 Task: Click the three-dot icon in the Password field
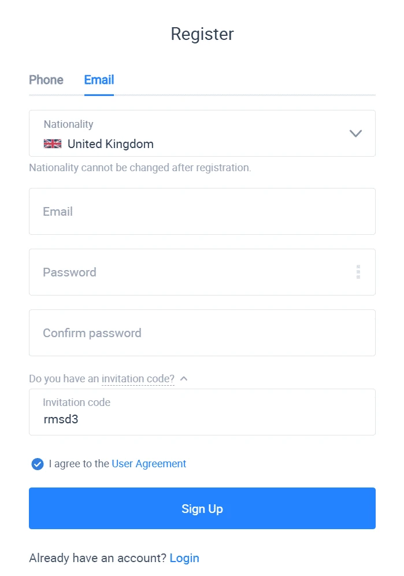click(358, 272)
